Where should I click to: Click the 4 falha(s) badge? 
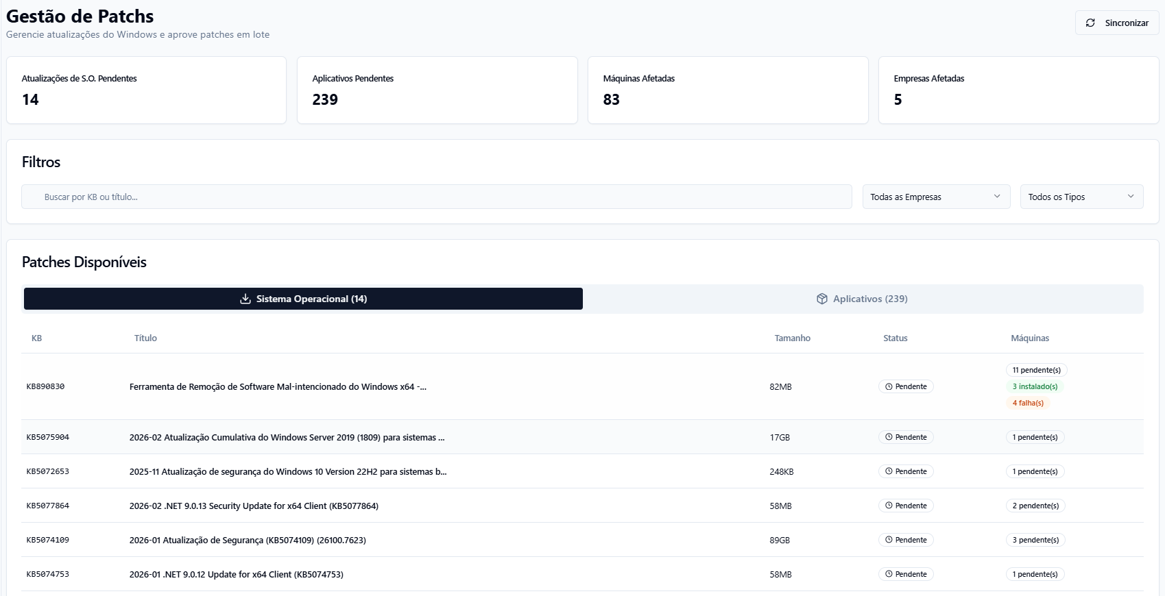[1028, 403]
